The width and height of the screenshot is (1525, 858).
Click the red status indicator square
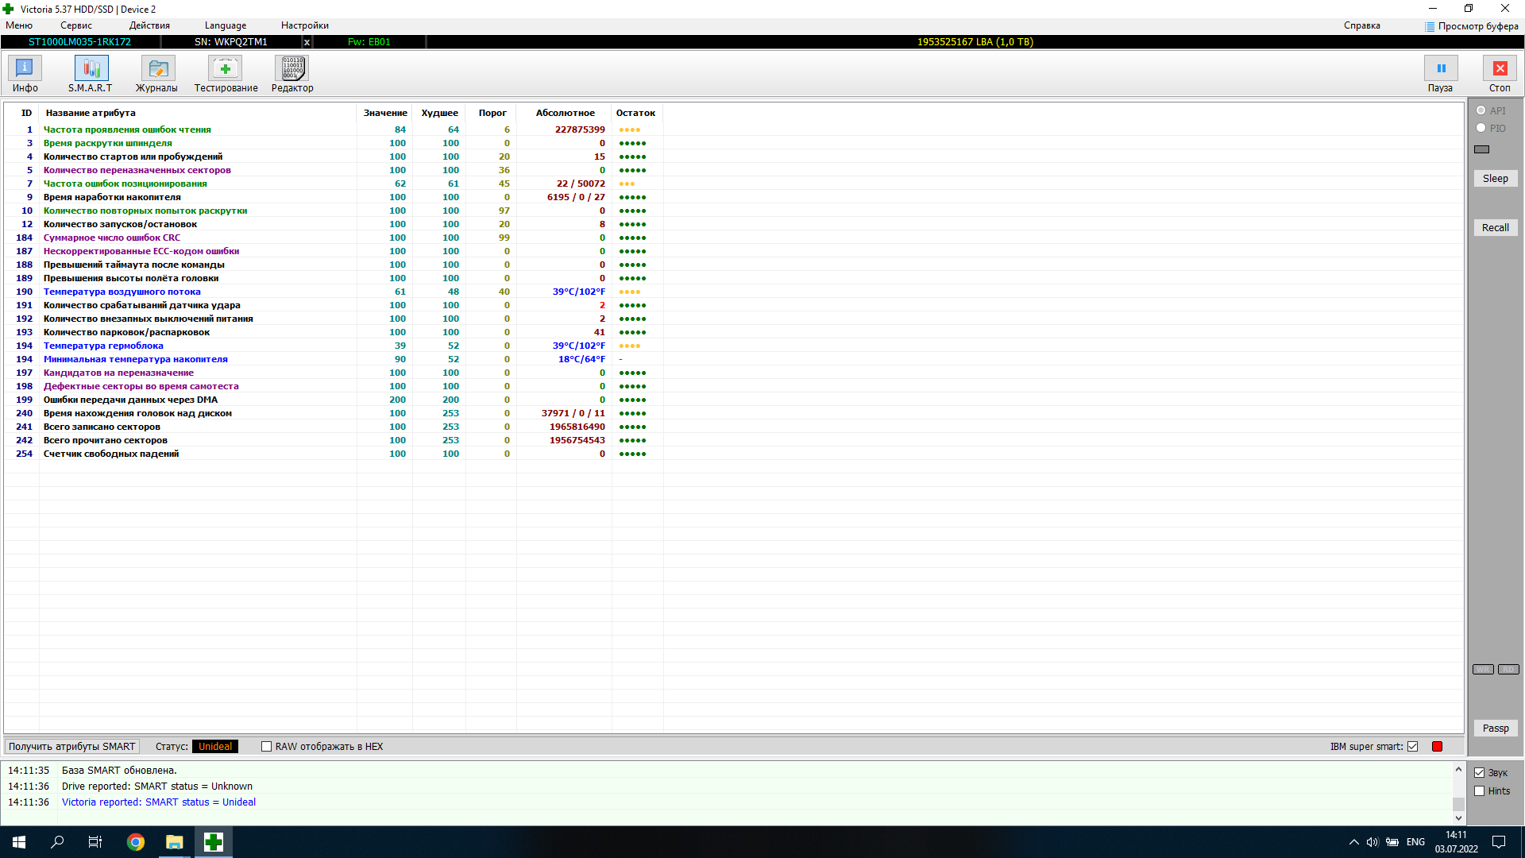coord(1437,747)
